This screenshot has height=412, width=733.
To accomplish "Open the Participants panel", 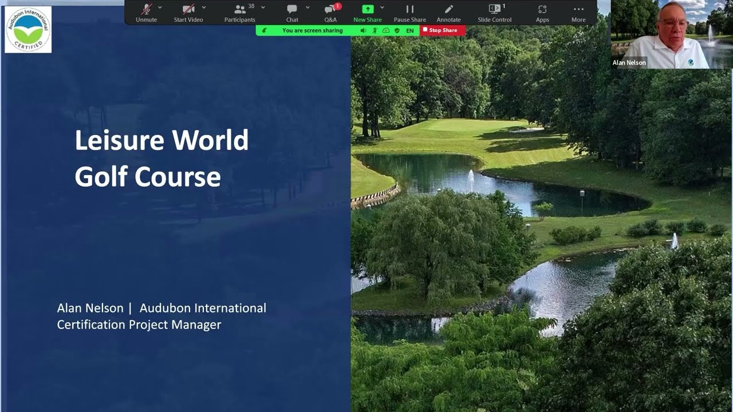I will tap(239, 13).
